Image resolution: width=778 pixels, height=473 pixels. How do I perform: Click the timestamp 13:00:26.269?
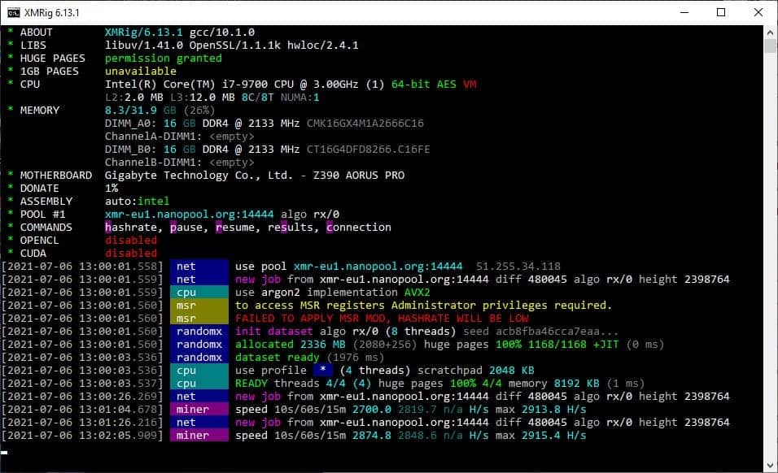[x=82, y=397]
